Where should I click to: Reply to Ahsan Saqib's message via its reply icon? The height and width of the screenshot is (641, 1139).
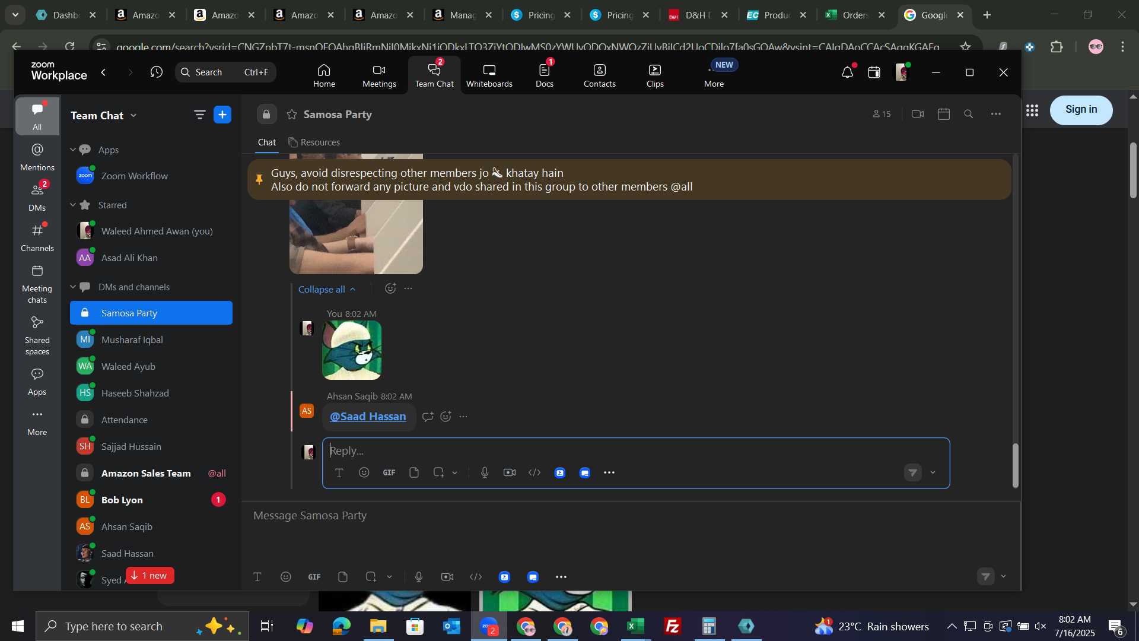tap(428, 417)
